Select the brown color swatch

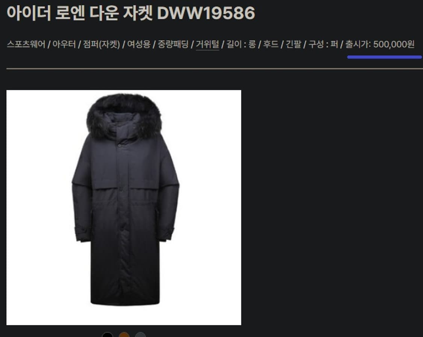tap(124, 335)
